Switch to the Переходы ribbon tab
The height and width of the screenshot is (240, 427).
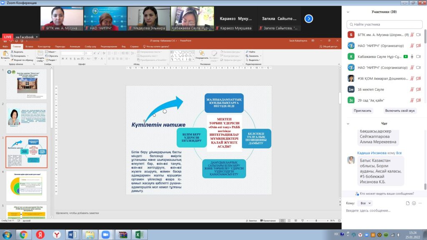(x=60, y=47)
